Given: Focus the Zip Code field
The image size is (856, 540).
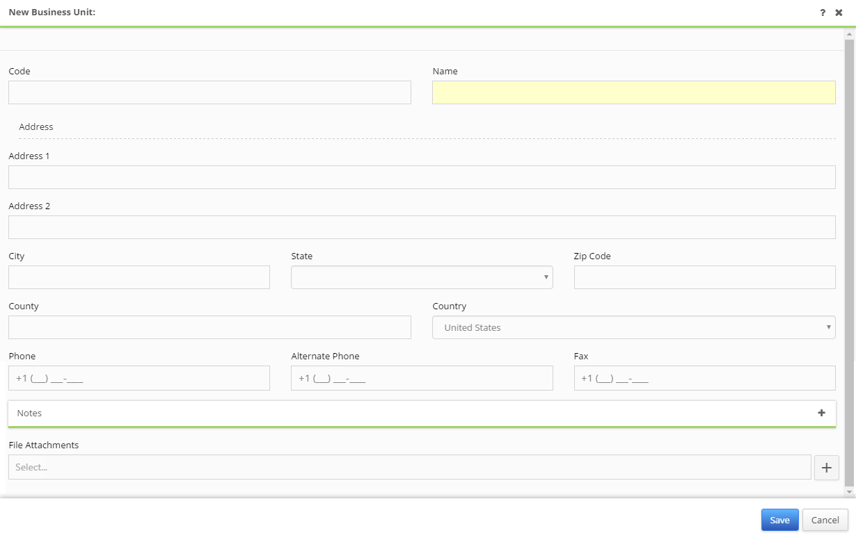Looking at the screenshot, I should pos(704,277).
